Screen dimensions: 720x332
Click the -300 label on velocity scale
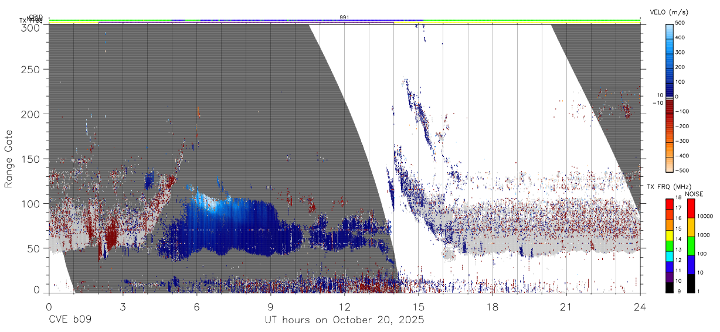(683, 141)
